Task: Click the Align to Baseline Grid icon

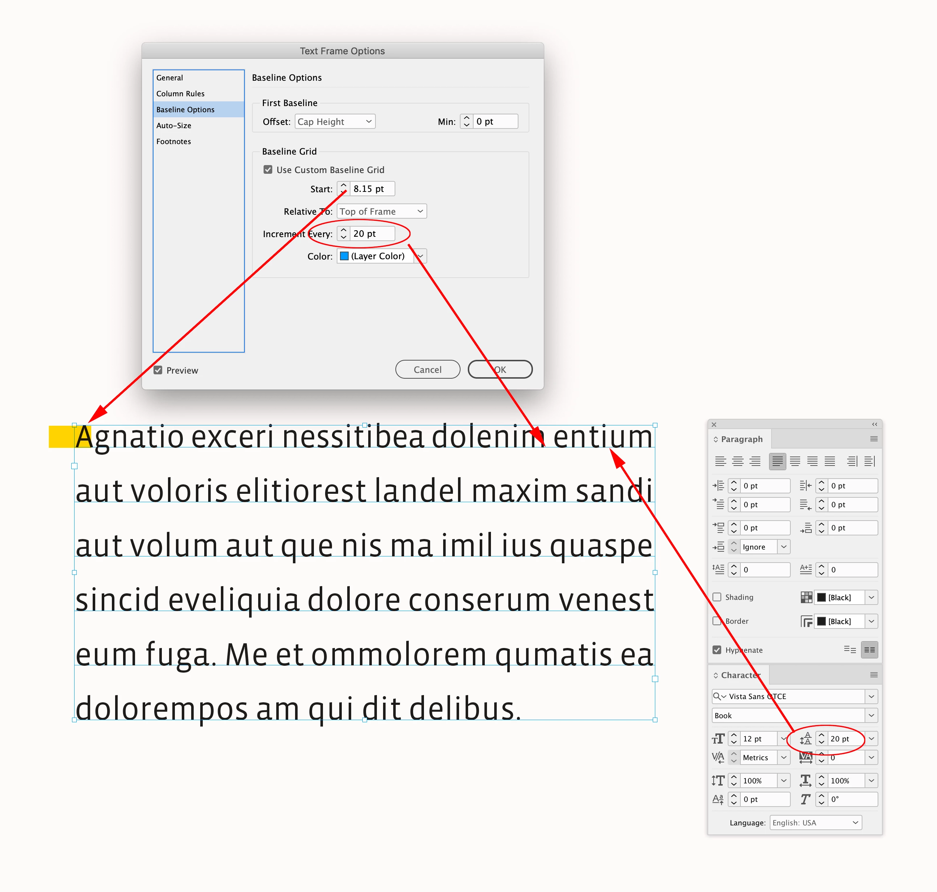Action: [x=869, y=649]
